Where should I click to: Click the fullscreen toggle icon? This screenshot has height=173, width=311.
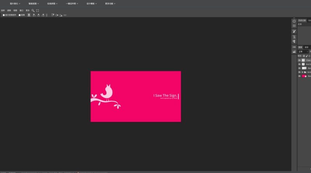[x=38, y=10]
